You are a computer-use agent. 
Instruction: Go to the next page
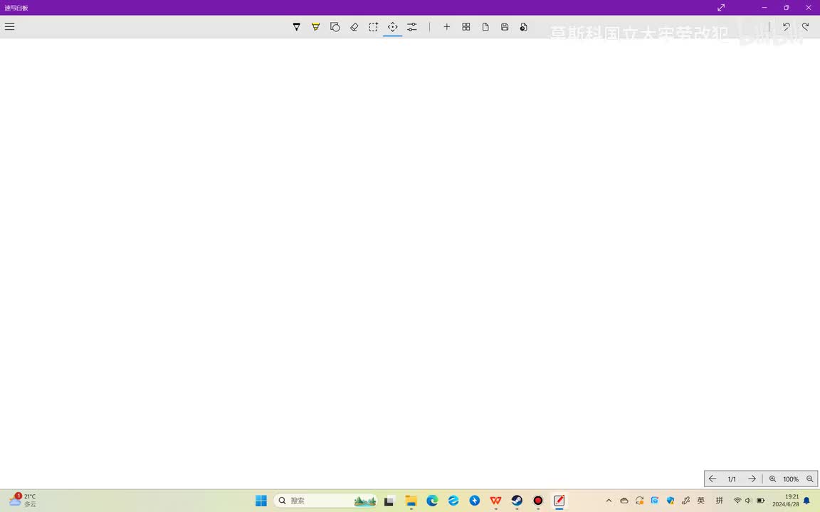point(752,479)
